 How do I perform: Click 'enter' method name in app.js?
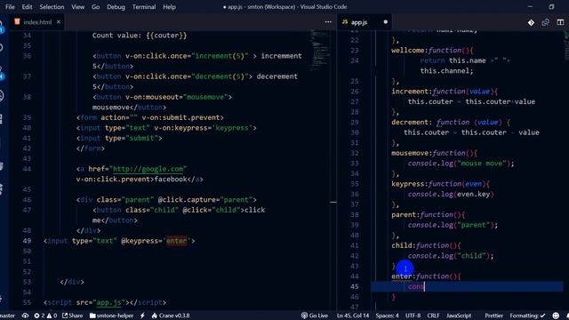401,276
